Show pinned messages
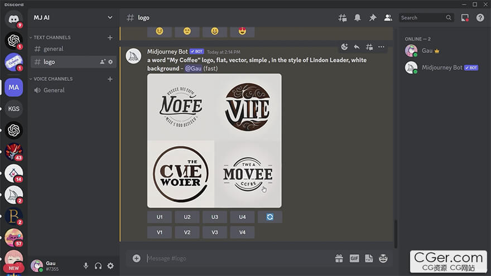The width and height of the screenshot is (491, 276). click(373, 18)
